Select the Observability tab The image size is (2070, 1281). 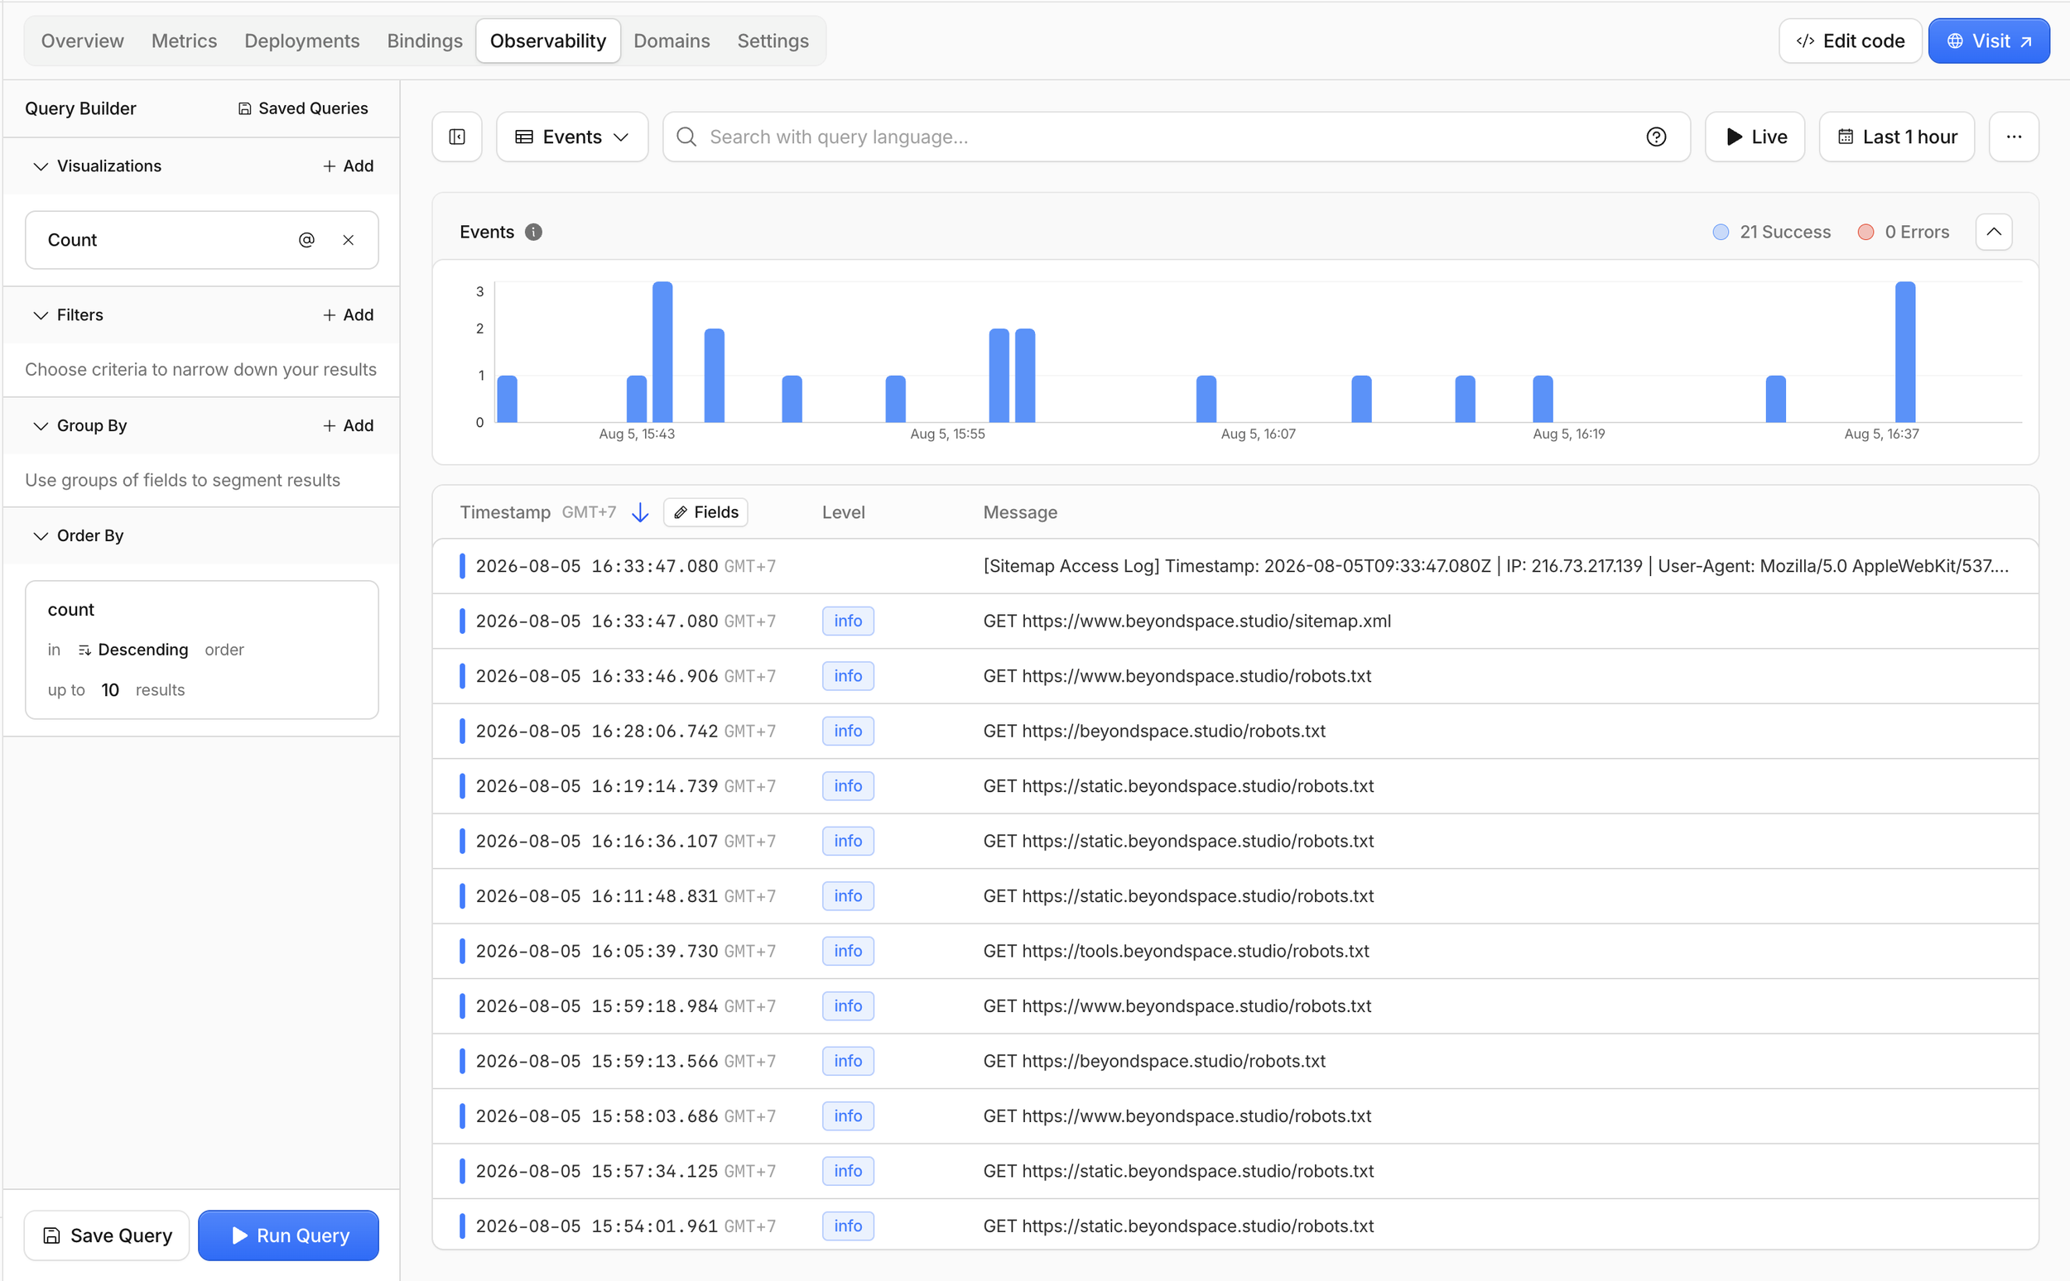pyautogui.click(x=547, y=41)
